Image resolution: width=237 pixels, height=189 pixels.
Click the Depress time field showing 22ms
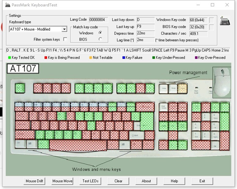click(x=146, y=33)
